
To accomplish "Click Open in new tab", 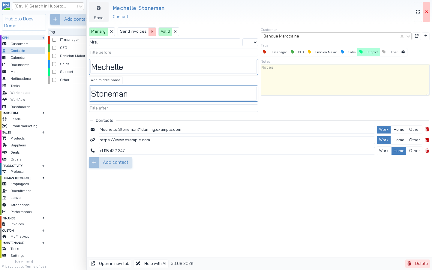I will pyautogui.click(x=110, y=264).
